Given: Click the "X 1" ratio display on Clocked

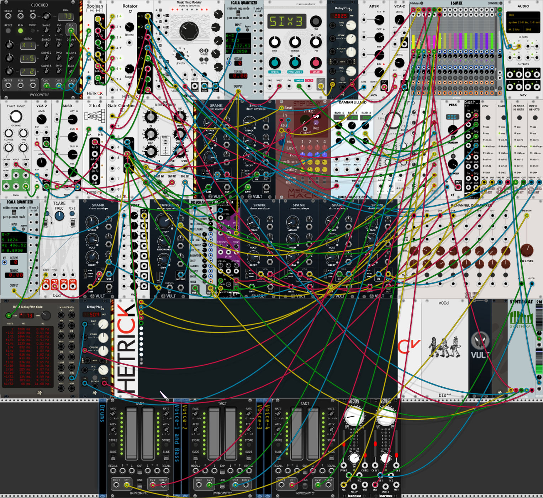Looking at the screenshot, I should tap(28, 45).
